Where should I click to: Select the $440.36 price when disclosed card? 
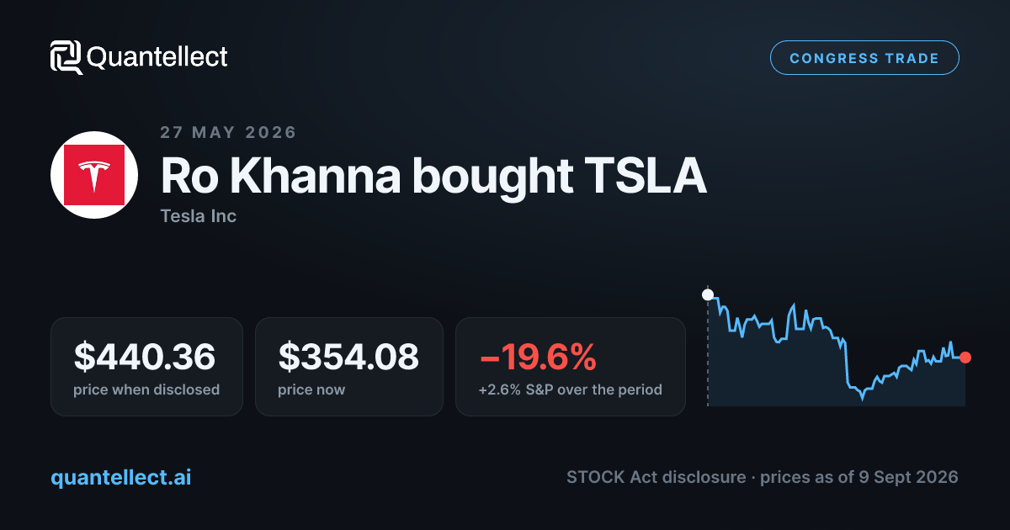[x=146, y=366]
